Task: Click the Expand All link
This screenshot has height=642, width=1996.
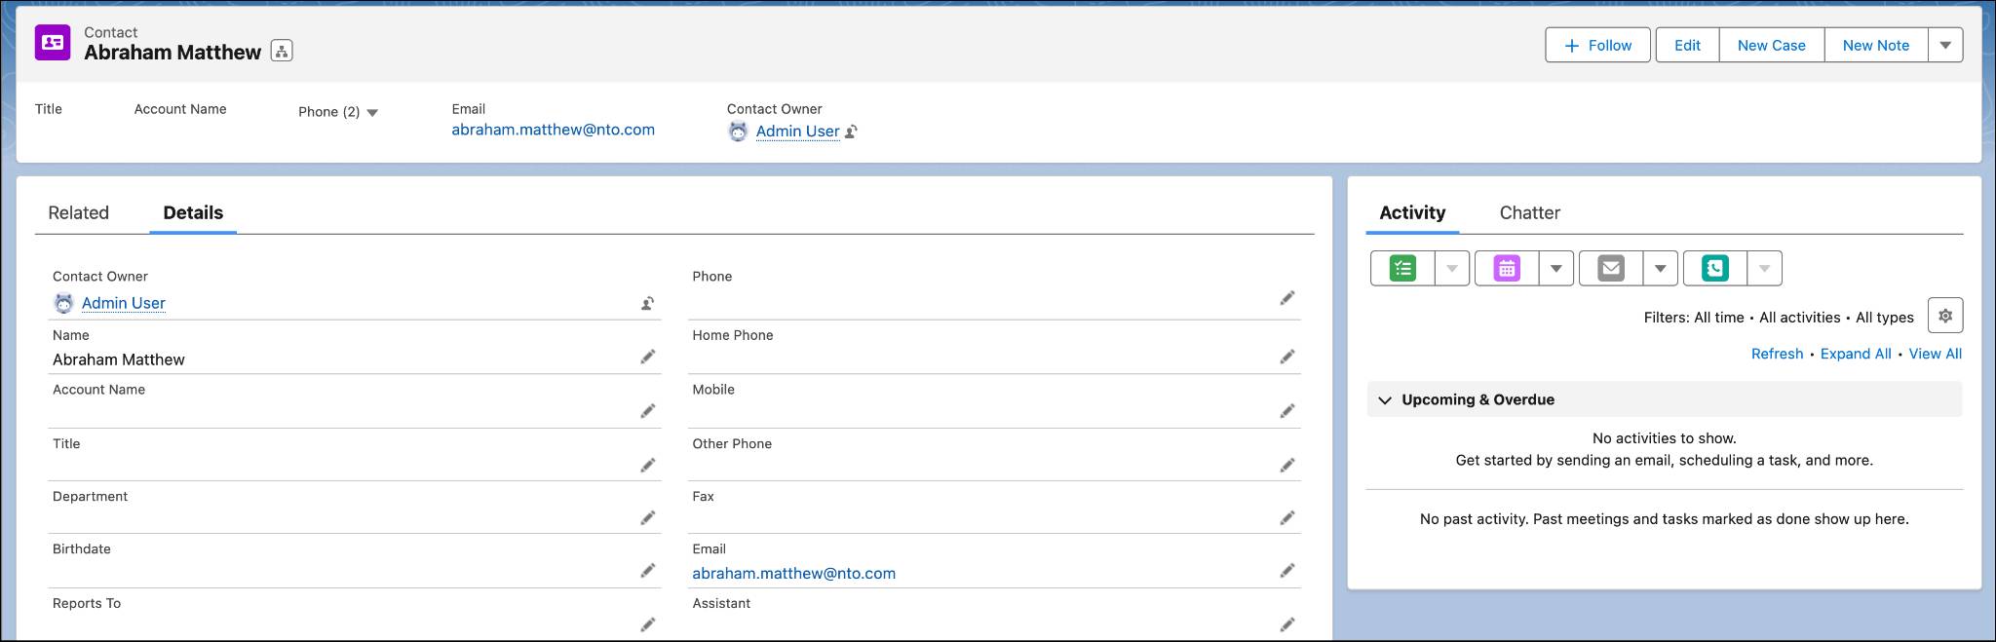Action: click(x=1855, y=354)
